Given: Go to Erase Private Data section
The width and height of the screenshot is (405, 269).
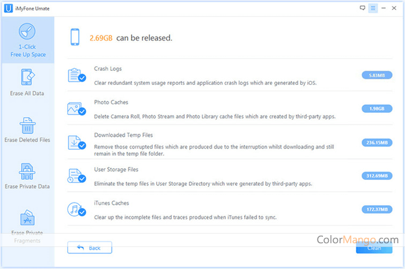Looking at the screenshot, I should (x=27, y=176).
